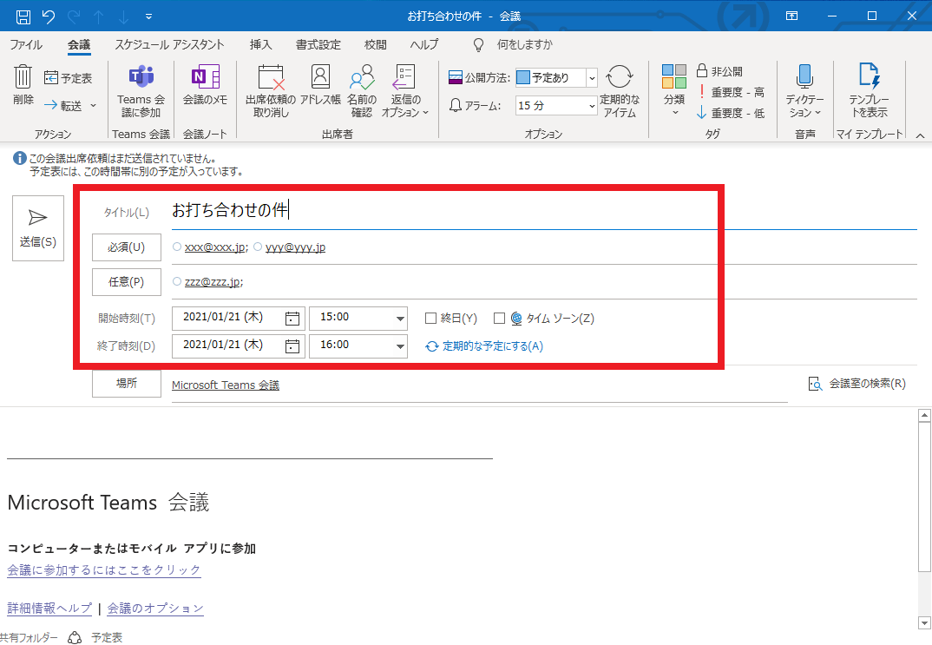The width and height of the screenshot is (932, 645).
Task: Click 会議に参加するにはここをクリック link
Action: (104, 570)
